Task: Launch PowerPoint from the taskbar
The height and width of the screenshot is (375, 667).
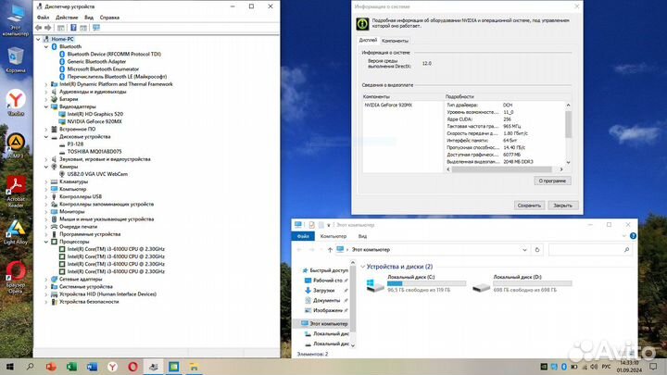Action: coord(51,367)
